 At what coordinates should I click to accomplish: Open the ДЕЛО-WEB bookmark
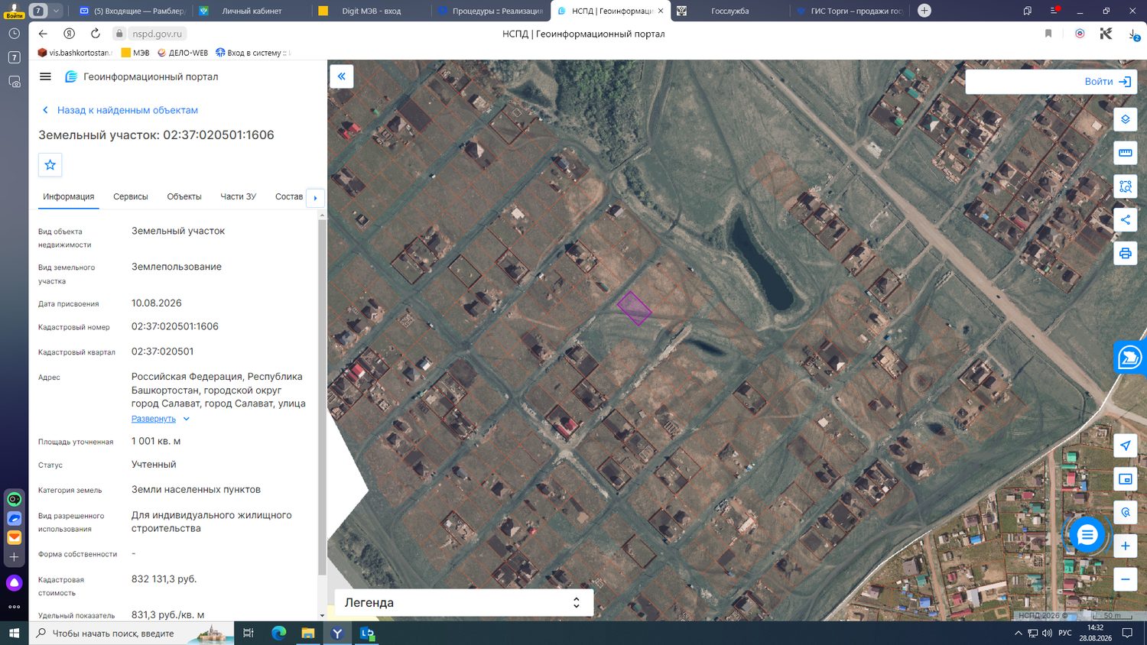pos(183,53)
